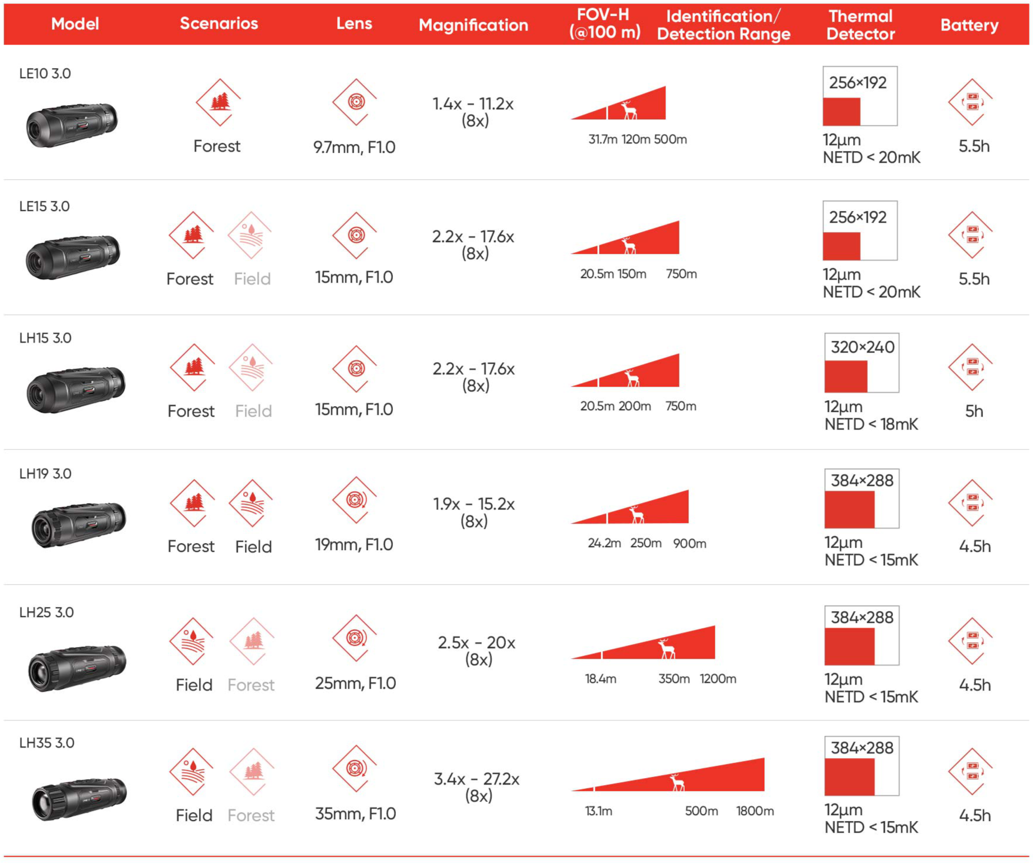Click the Forest scenario icon for LE10 3.0

pos(218,102)
